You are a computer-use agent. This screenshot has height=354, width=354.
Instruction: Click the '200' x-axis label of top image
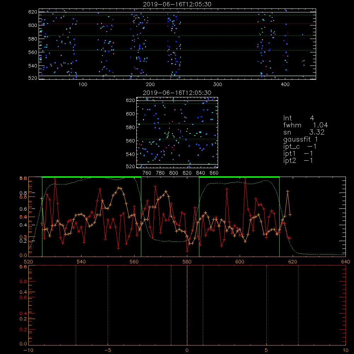(x=150, y=85)
